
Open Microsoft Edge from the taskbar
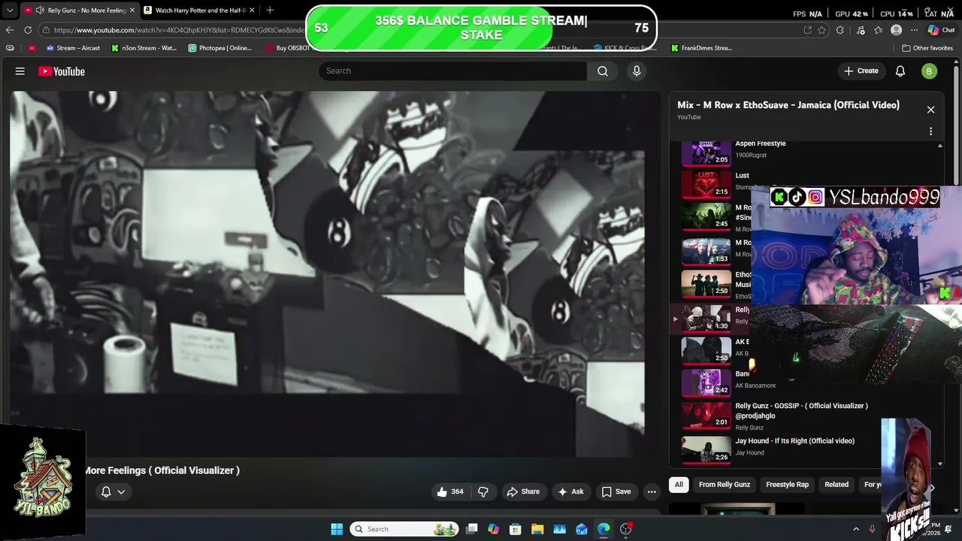pyautogui.click(x=604, y=529)
